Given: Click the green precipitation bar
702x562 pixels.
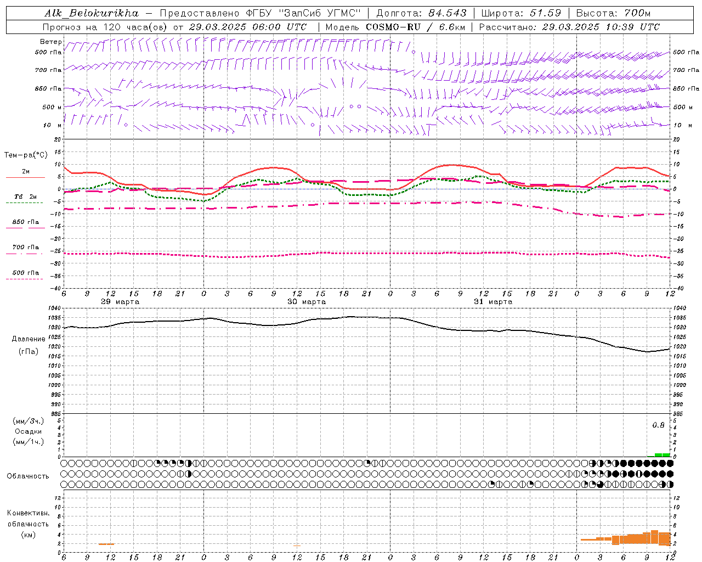Looking at the screenshot, I should point(662,454).
